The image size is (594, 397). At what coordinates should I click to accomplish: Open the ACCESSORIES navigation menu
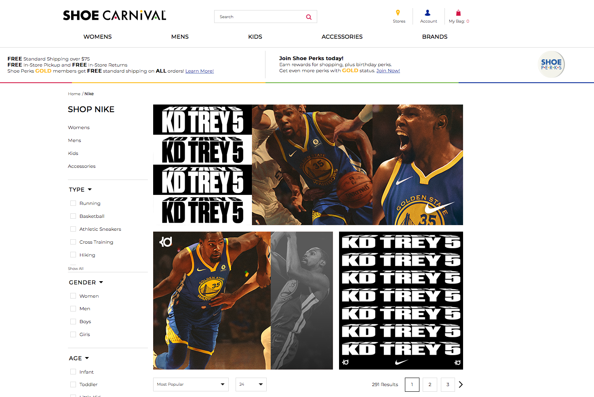(342, 37)
